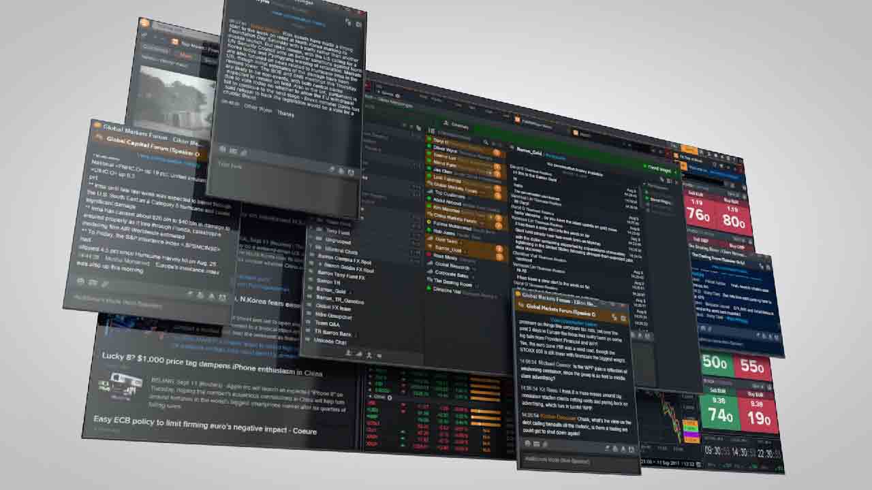Click the last icon below the chat list
This screenshot has width=872, height=490.
[x=379, y=355]
